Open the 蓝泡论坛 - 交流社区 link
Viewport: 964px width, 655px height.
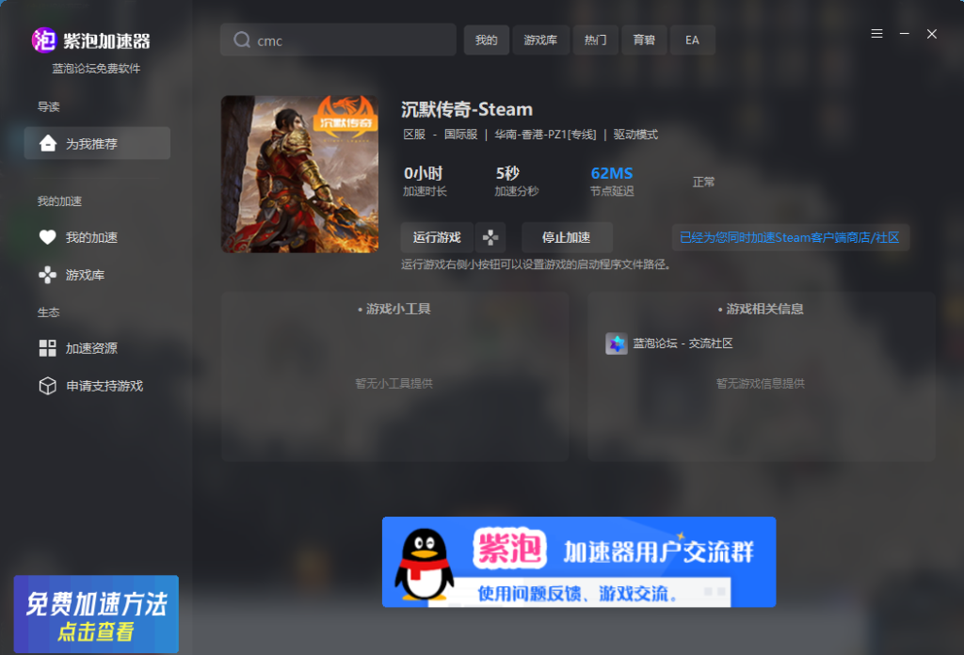point(683,343)
